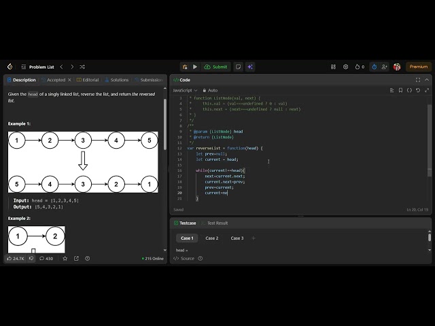This screenshot has width=435, height=326.
Task: Switch to the Accepted tab
Action: pyautogui.click(x=53, y=80)
